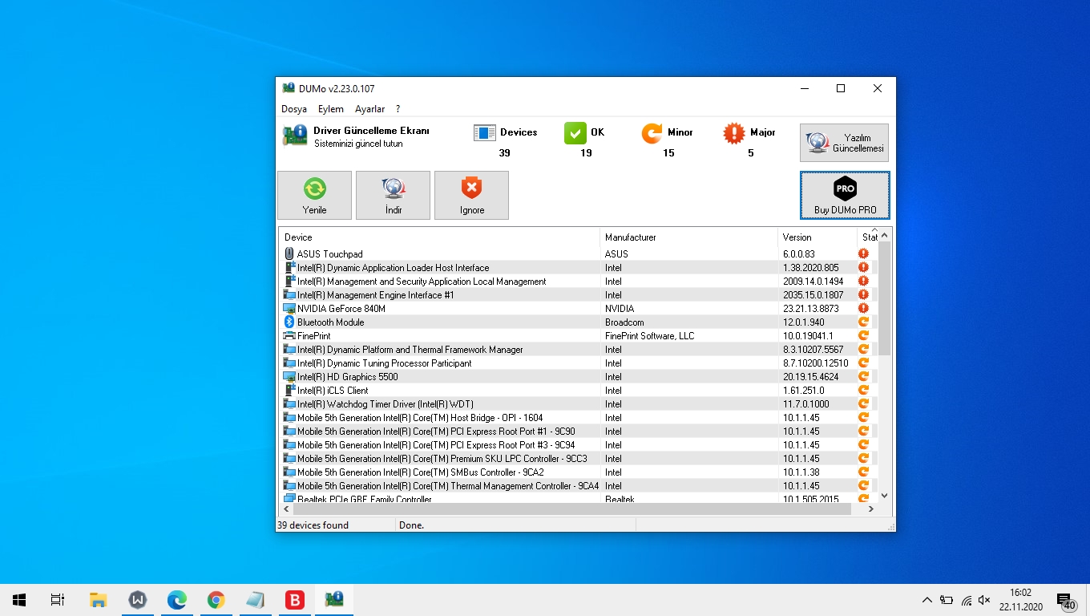
Task: Click the Devices summary icon
Action: pos(484,133)
